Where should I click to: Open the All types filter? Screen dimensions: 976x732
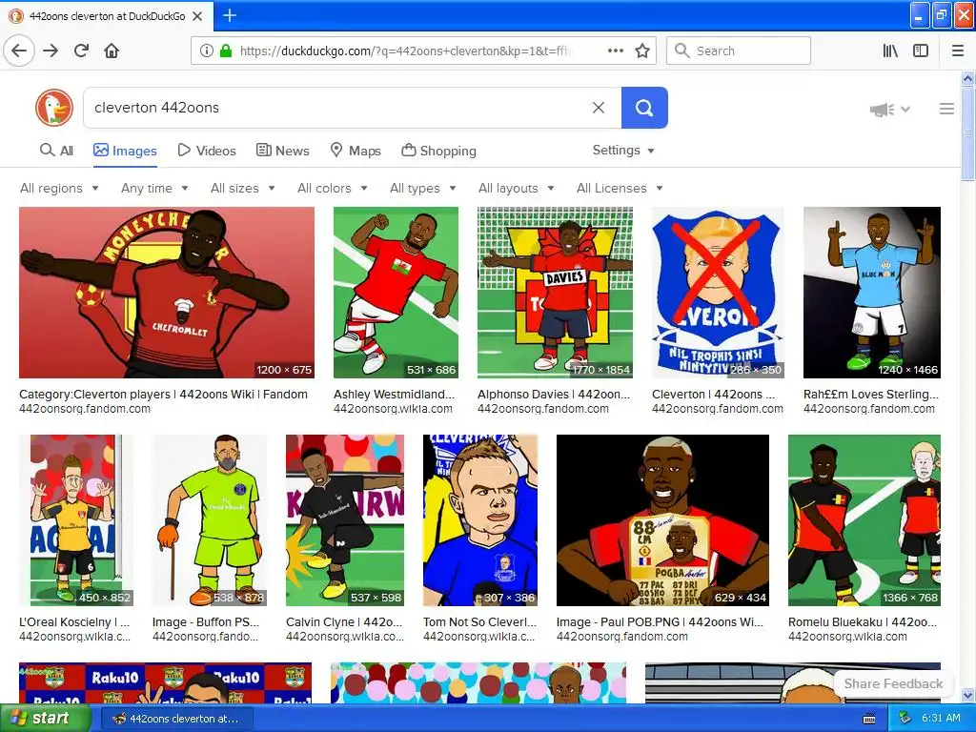(x=422, y=188)
